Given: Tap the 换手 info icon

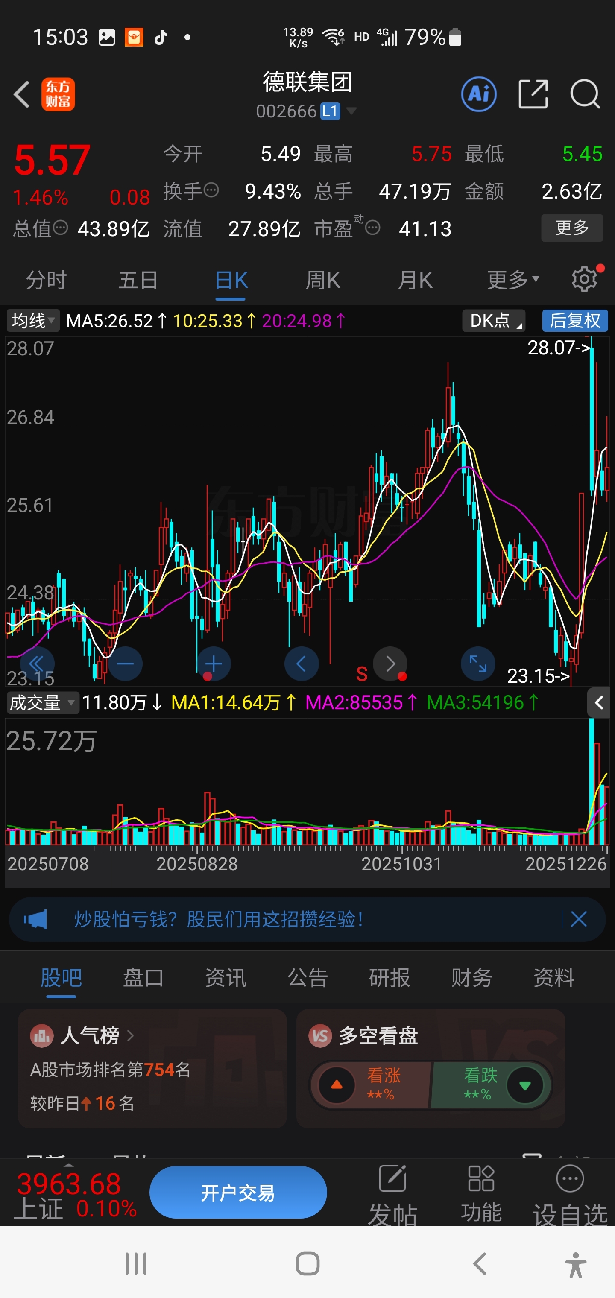Looking at the screenshot, I should [211, 190].
